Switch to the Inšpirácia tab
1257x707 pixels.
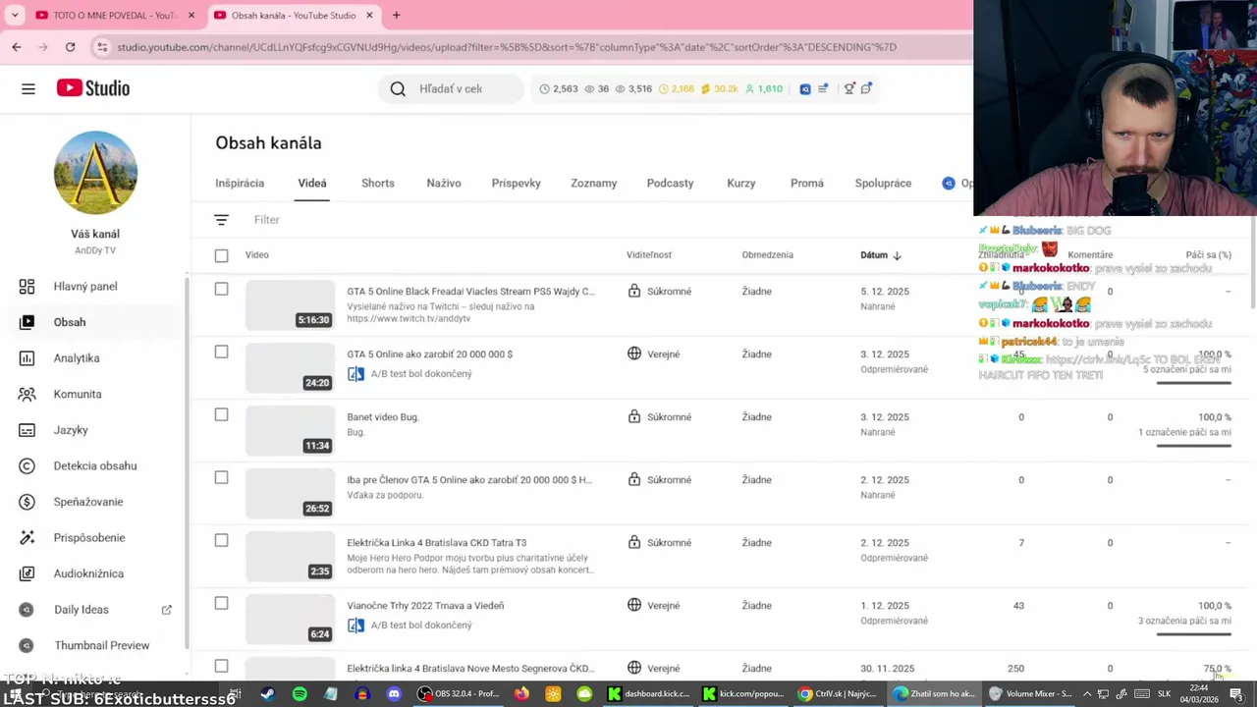pos(240,184)
